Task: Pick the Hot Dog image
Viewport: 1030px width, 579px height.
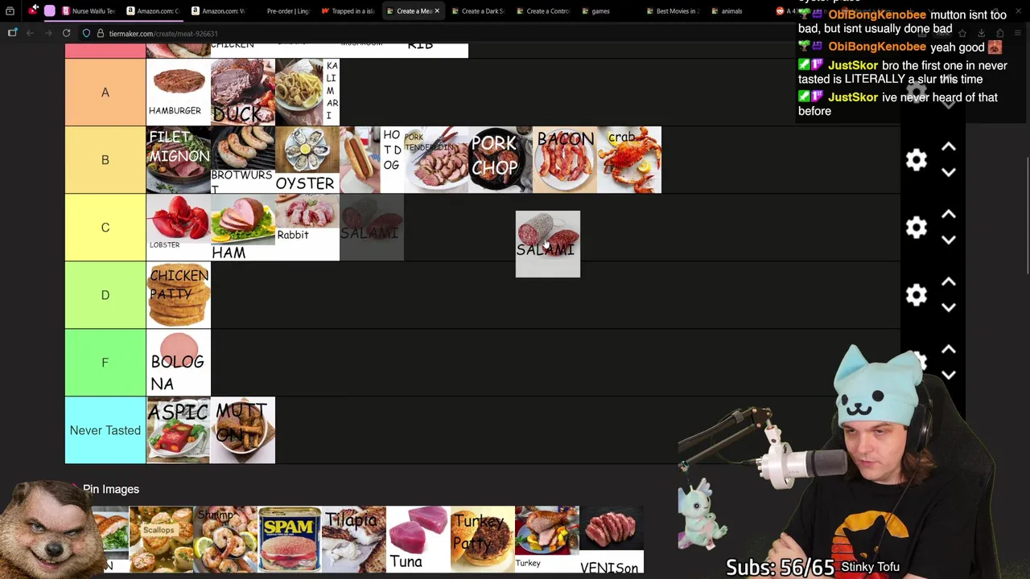Action: pos(372,160)
